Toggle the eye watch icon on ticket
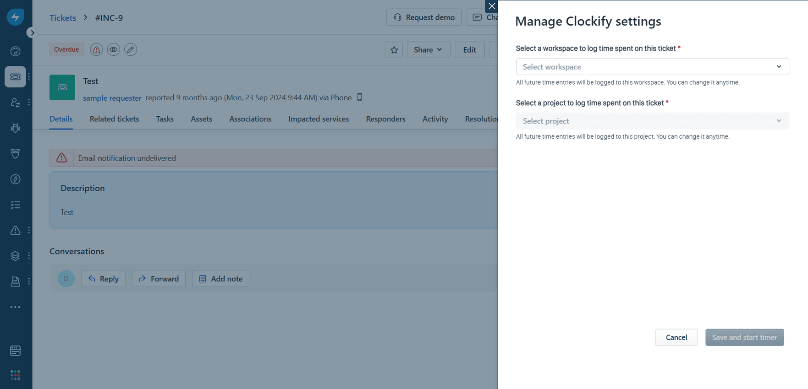808x389 pixels. [114, 49]
